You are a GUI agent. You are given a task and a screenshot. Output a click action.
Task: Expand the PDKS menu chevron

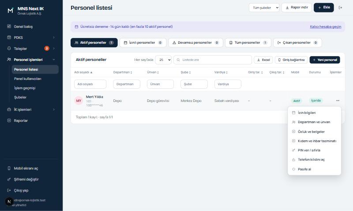click(54, 38)
